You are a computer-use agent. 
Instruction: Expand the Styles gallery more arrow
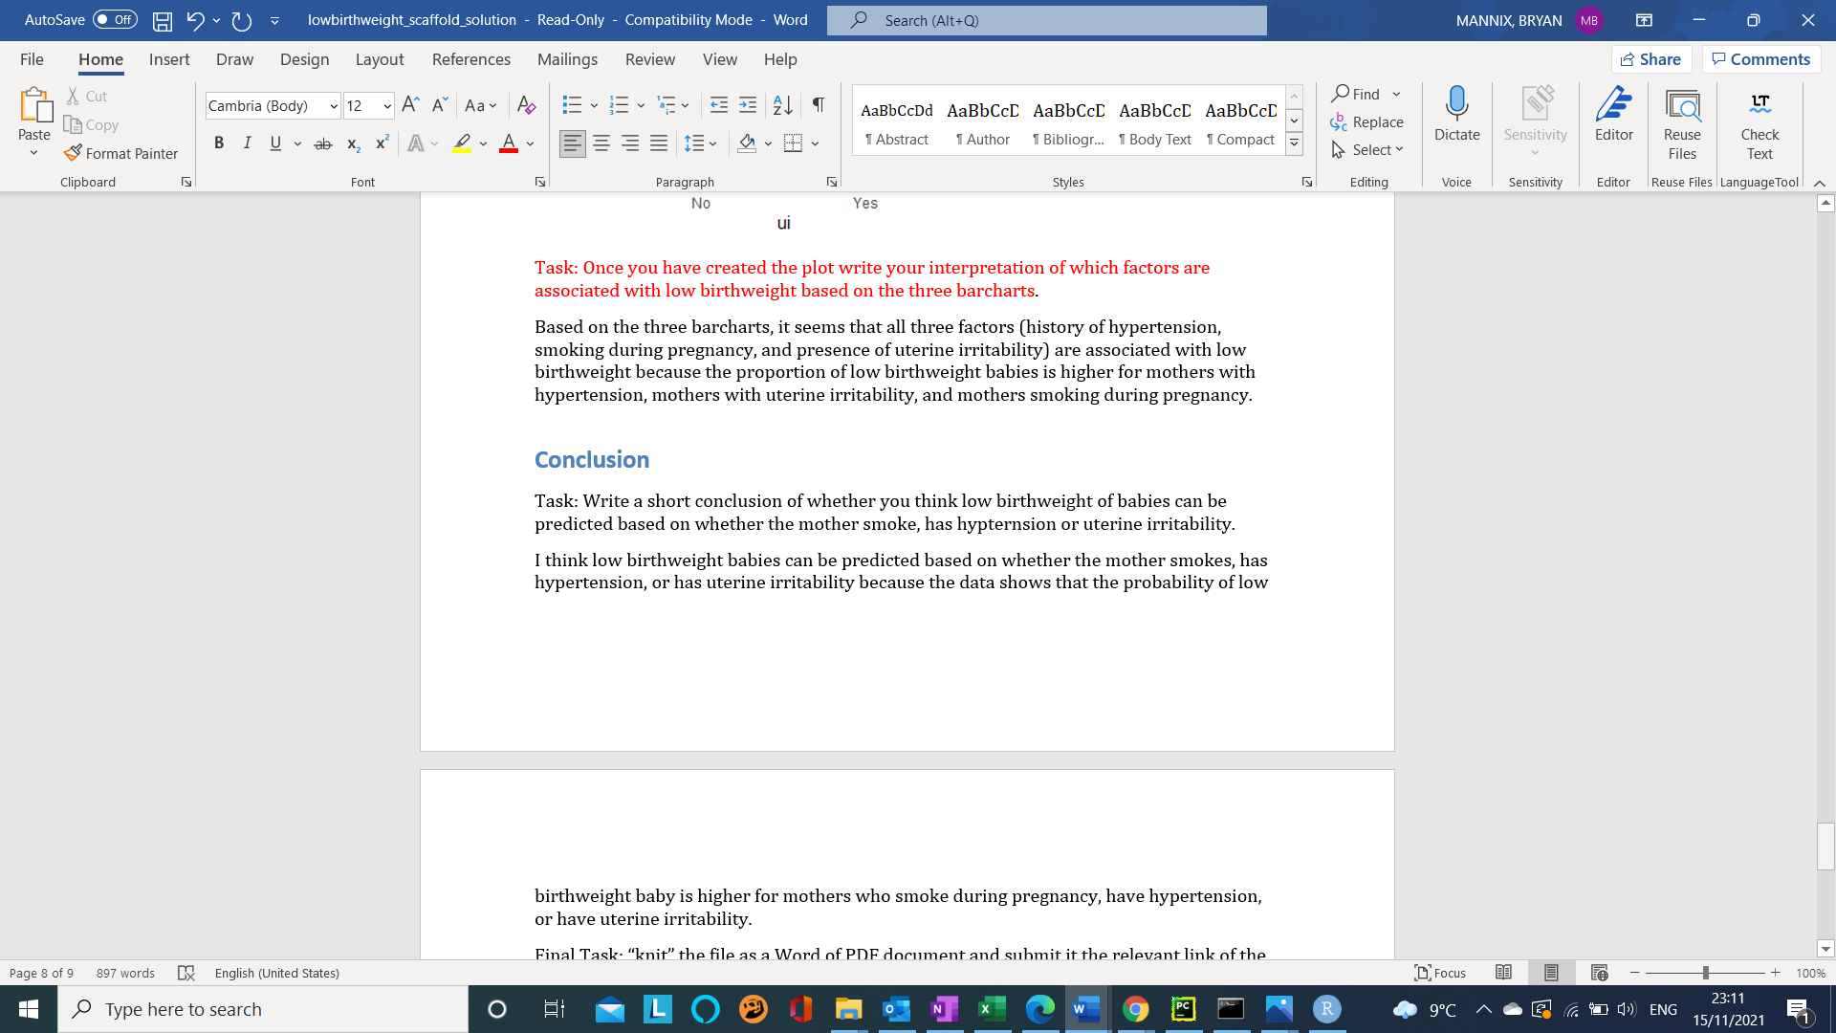(x=1294, y=143)
